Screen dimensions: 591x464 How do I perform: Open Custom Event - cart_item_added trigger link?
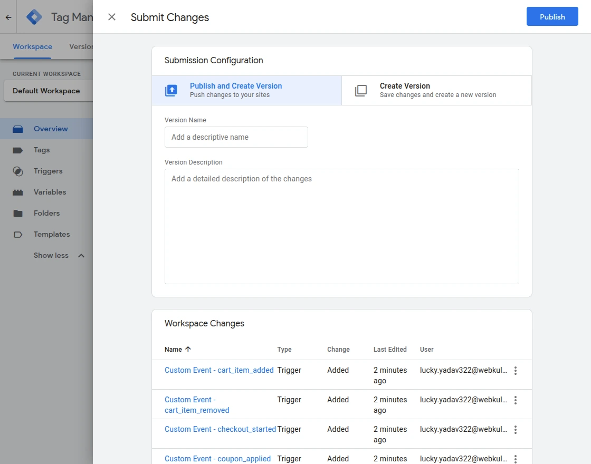pyautogui.click(x=219, y=370)
